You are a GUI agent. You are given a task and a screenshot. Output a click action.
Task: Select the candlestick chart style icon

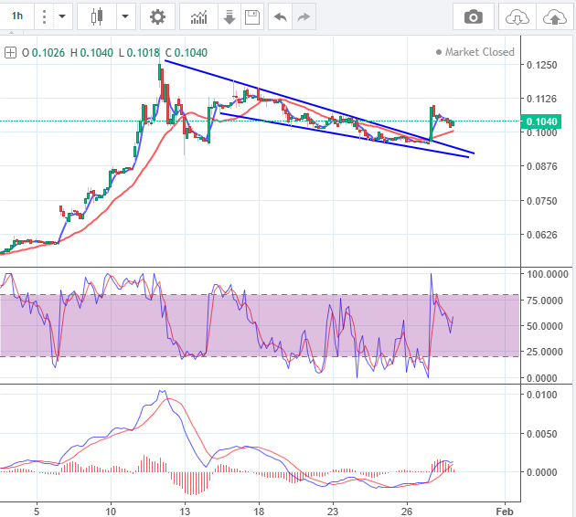(x=97, y=16)
